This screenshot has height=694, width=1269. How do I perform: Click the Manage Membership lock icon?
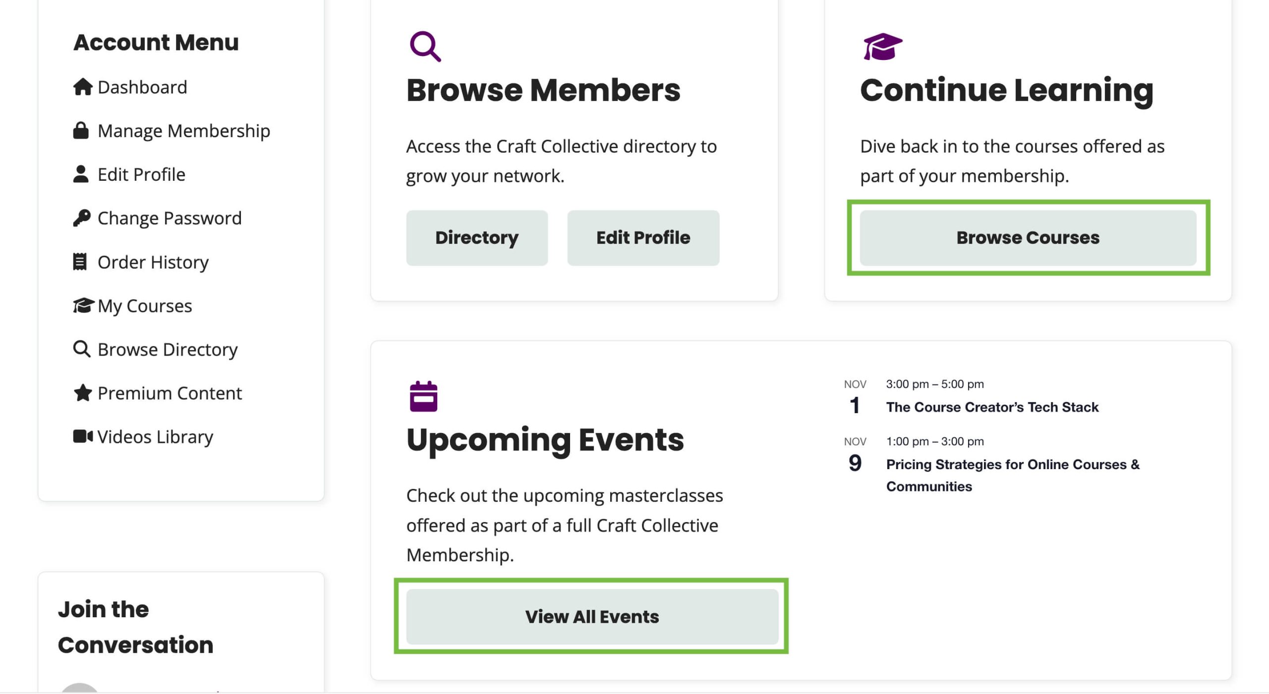(x=82, y=130)
